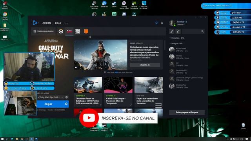
Task: Open Epic Games Launcher desktop shortcut
Action: click(94, 5)
